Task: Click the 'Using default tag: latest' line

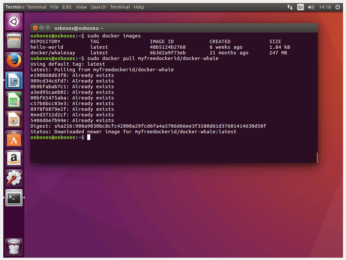Action: pos(68,64)
